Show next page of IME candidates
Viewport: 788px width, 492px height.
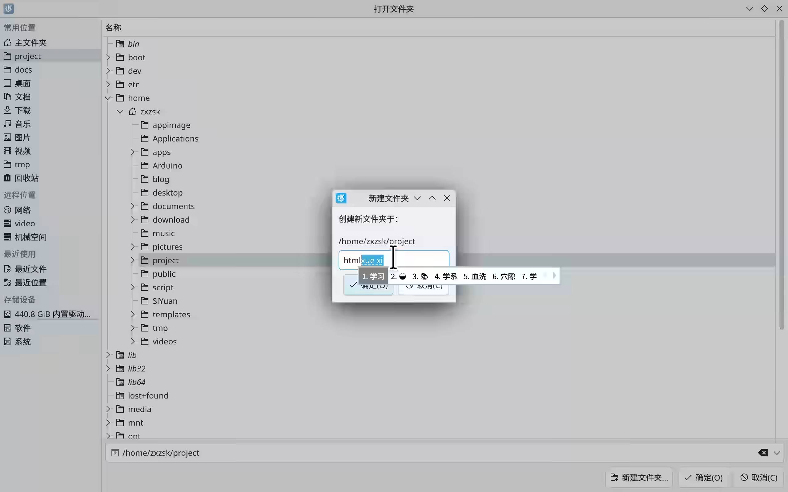pos(554,276)
